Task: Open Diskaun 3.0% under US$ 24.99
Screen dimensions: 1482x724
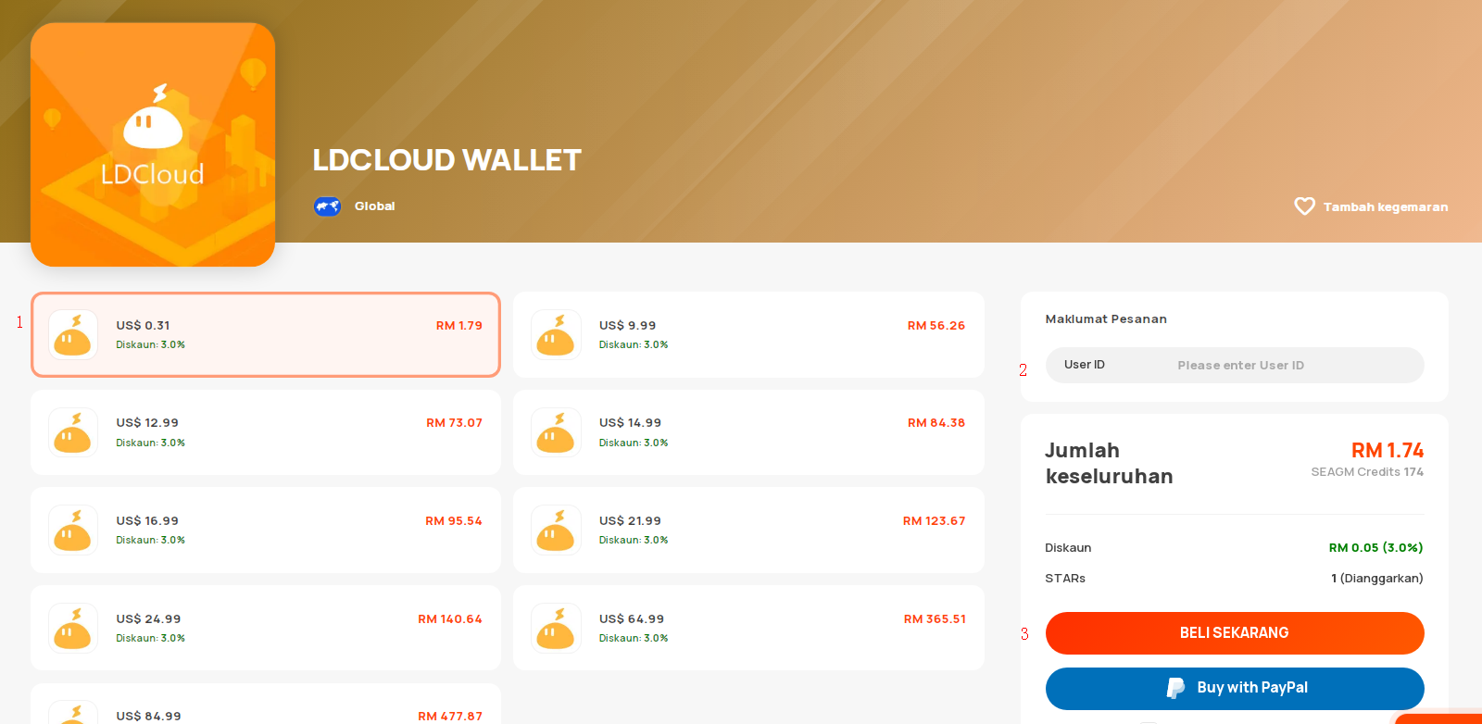Action: tap(150, 638)
